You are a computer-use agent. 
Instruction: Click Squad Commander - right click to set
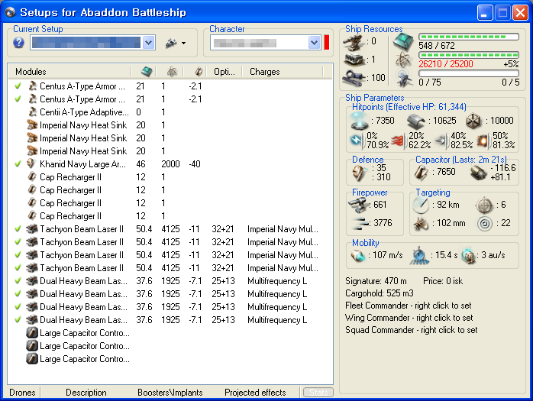pyautogui.click(x=412, y=330)
